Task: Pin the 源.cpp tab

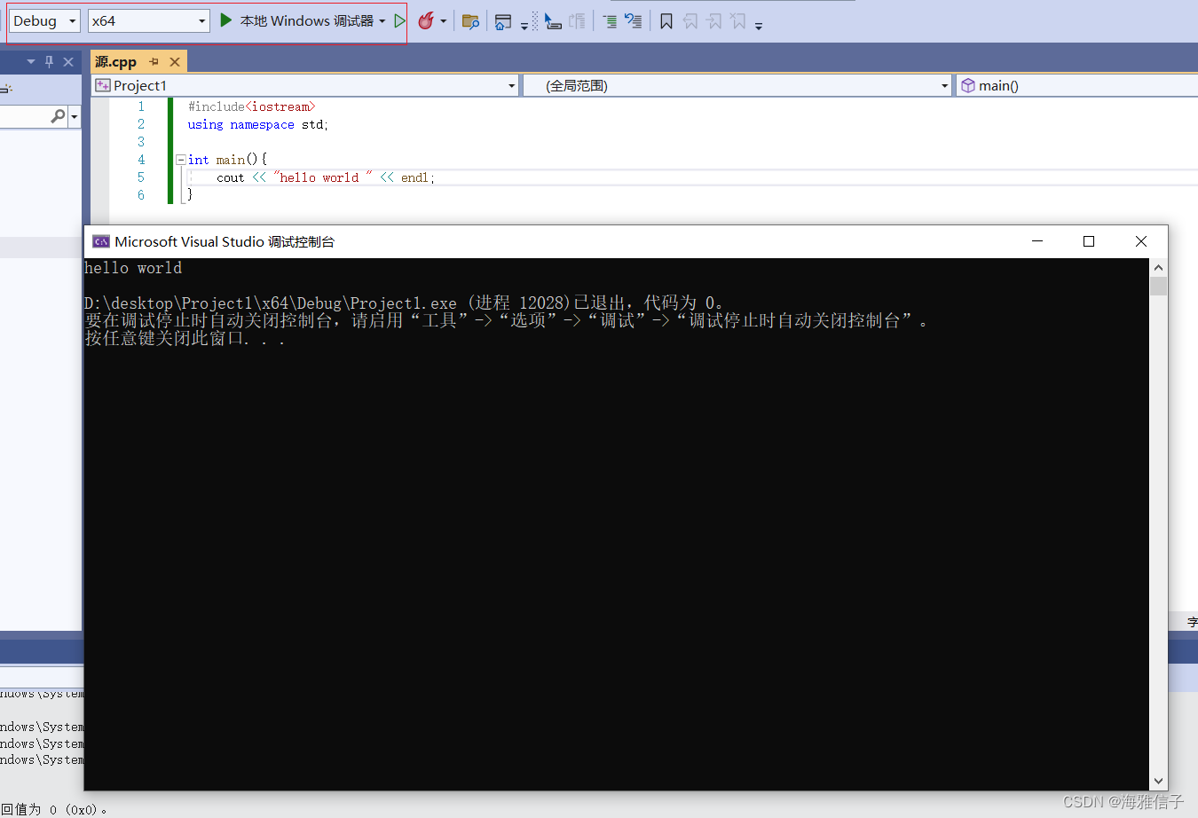Action: pos(154,62)
